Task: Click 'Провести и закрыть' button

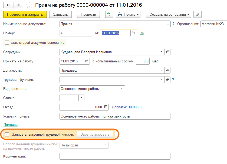Action: [x=25, y=15]
